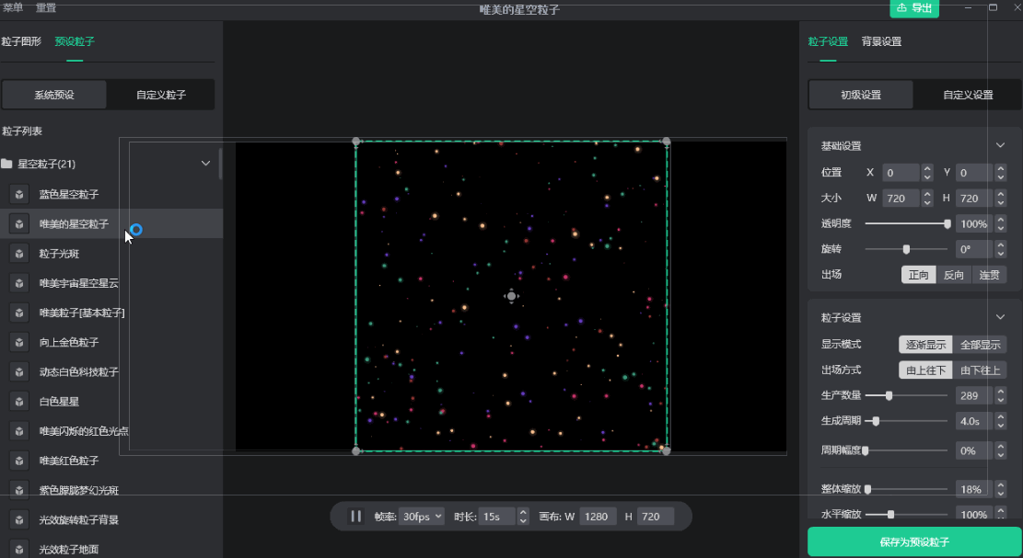Collapse the 基础设置 section
This screenshot has width=1023, height=558.
1000,144
